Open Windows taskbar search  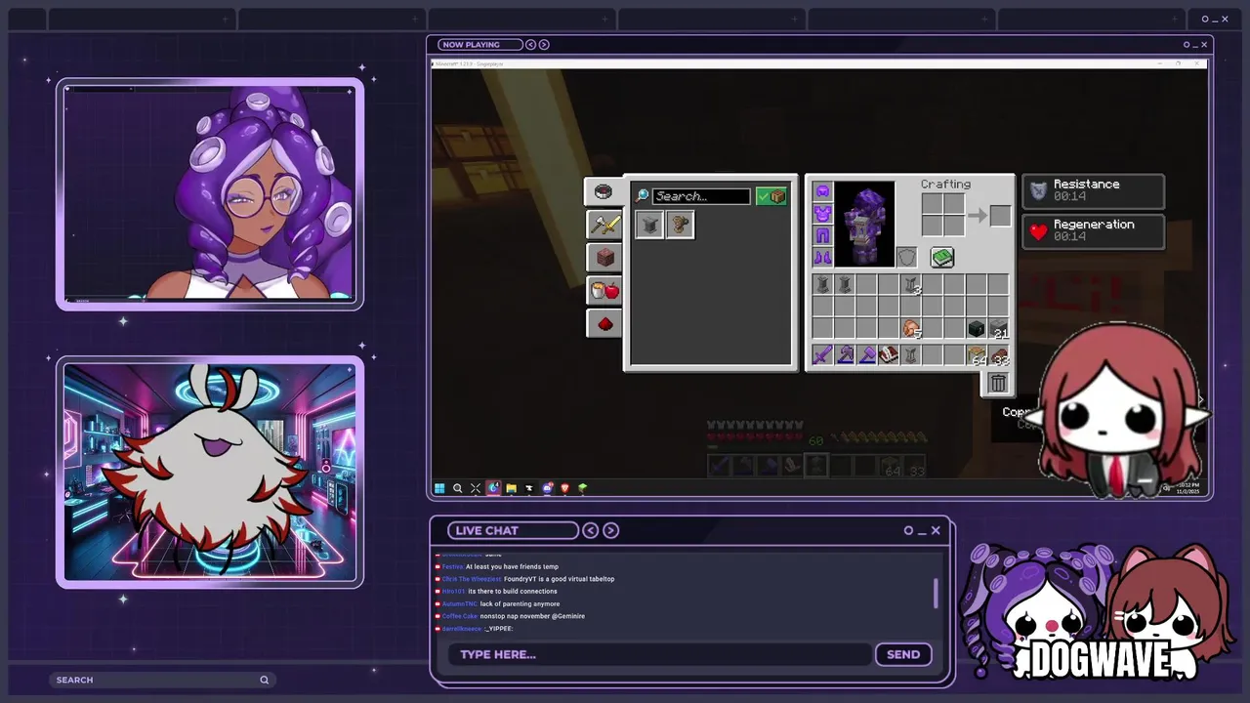pyautogui.click(x=457, y=488)
